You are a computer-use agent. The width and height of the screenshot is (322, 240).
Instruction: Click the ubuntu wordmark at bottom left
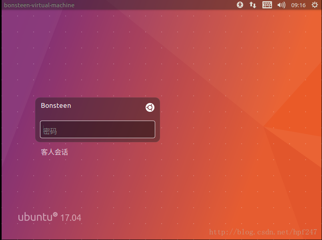[35, 217]
